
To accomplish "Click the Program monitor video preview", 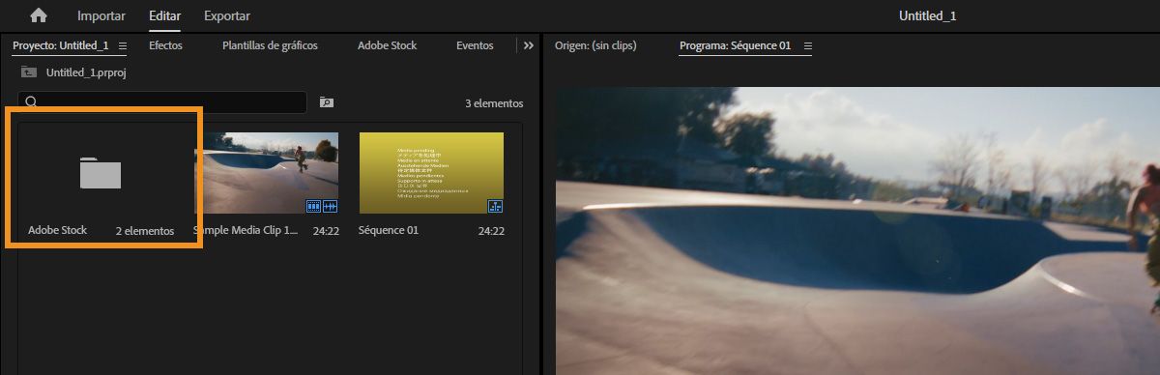I will [x=857, y=231].
